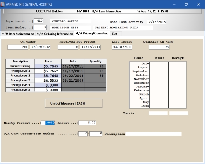The image size is (205, 164).
Task: Click the On Order date 07/19/2012 field
Action: tap(40, 47)
